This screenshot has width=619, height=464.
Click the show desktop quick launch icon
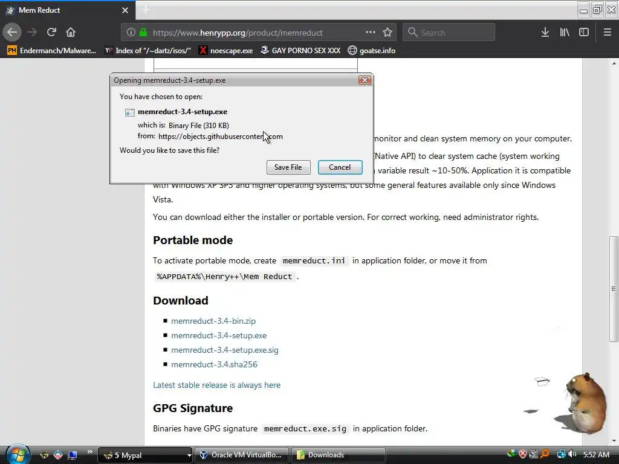coord(73,455)
